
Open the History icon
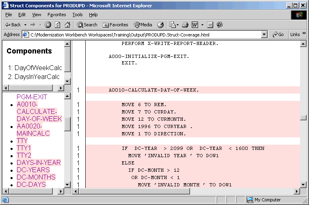click(160, 25)
